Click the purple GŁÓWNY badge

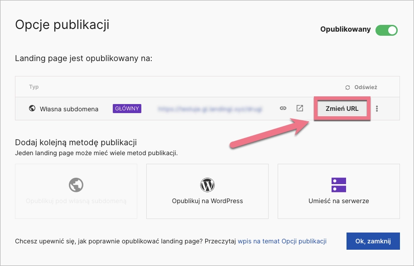click(x=127, y=109)
